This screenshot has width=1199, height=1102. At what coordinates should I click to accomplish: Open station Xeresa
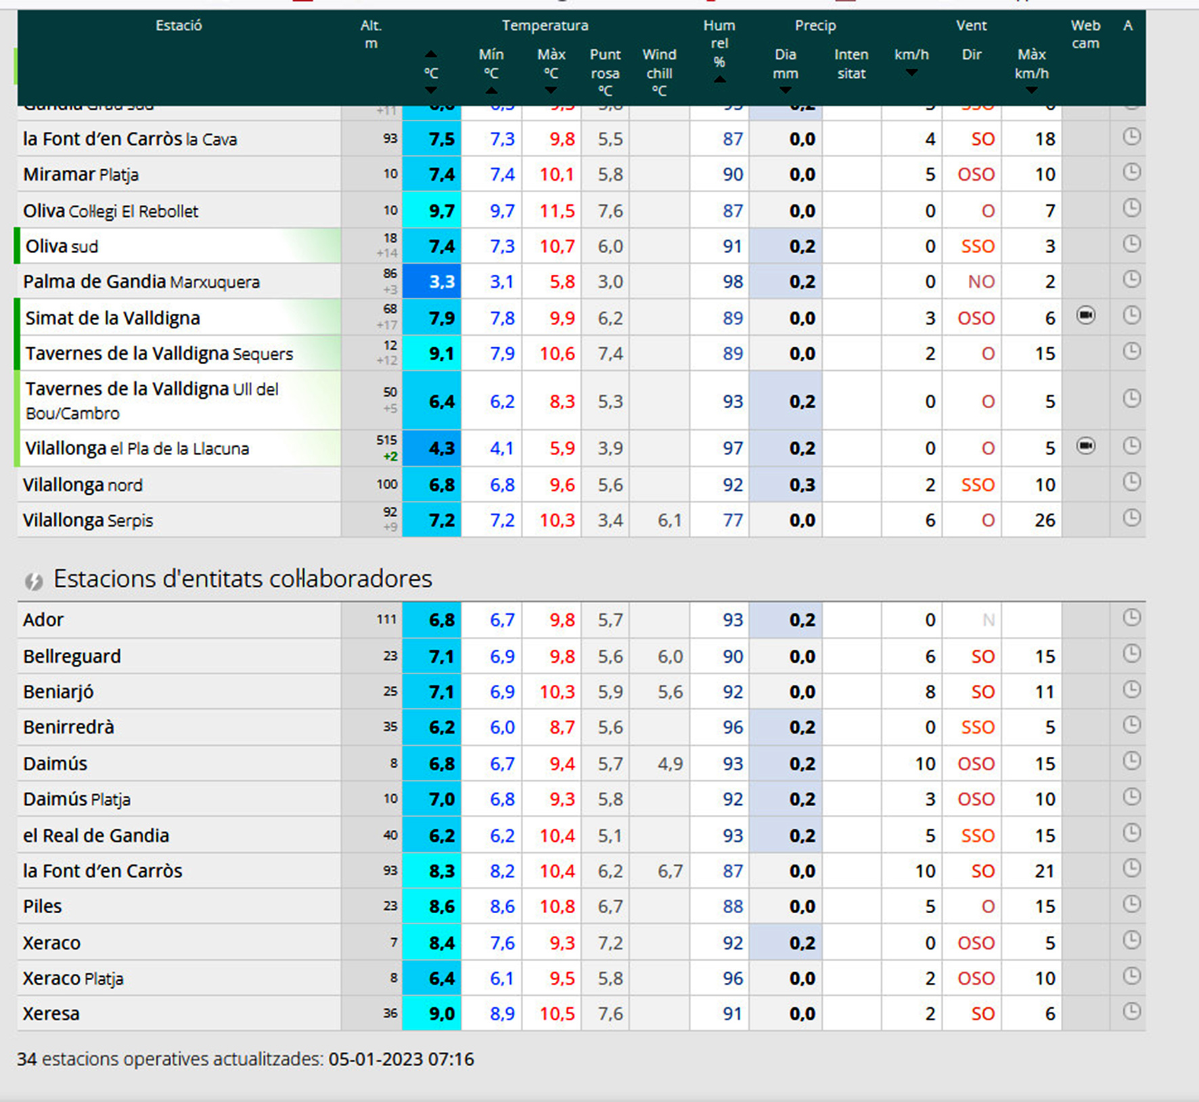[x=51, y=1013]
